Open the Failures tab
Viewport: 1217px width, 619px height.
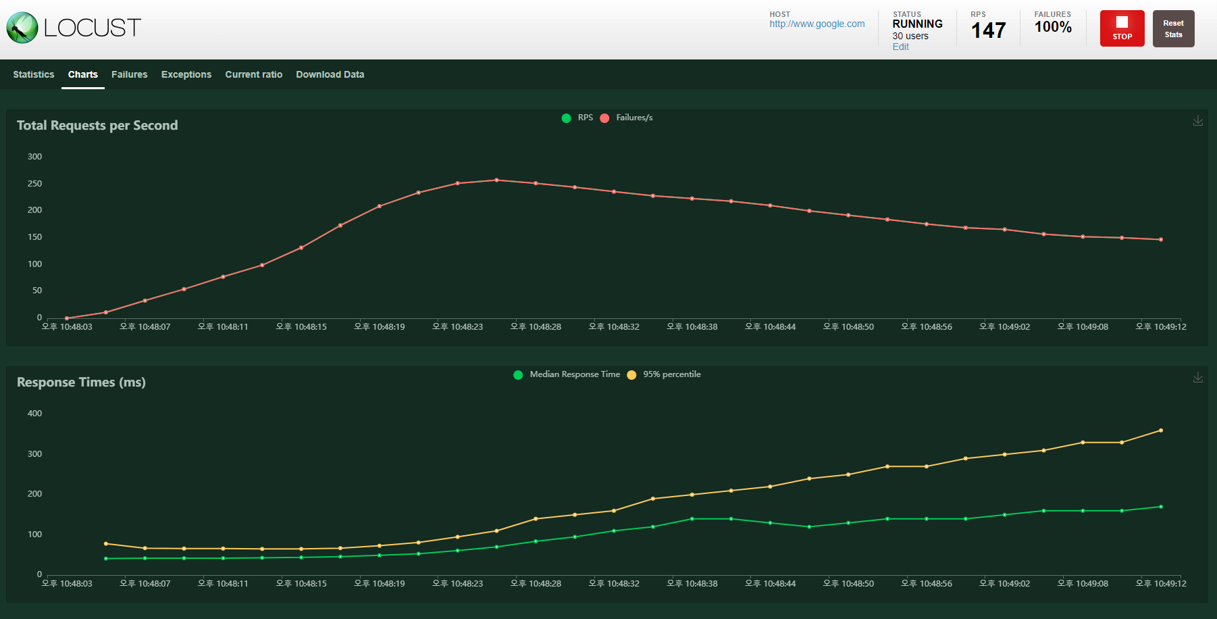click(129, 74)
